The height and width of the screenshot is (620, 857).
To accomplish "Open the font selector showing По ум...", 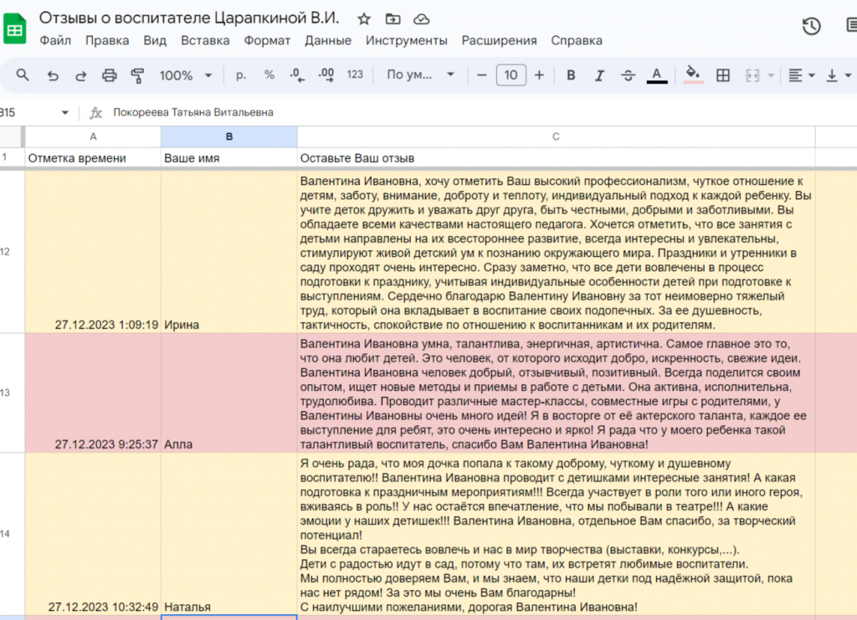I will (420, 74).
